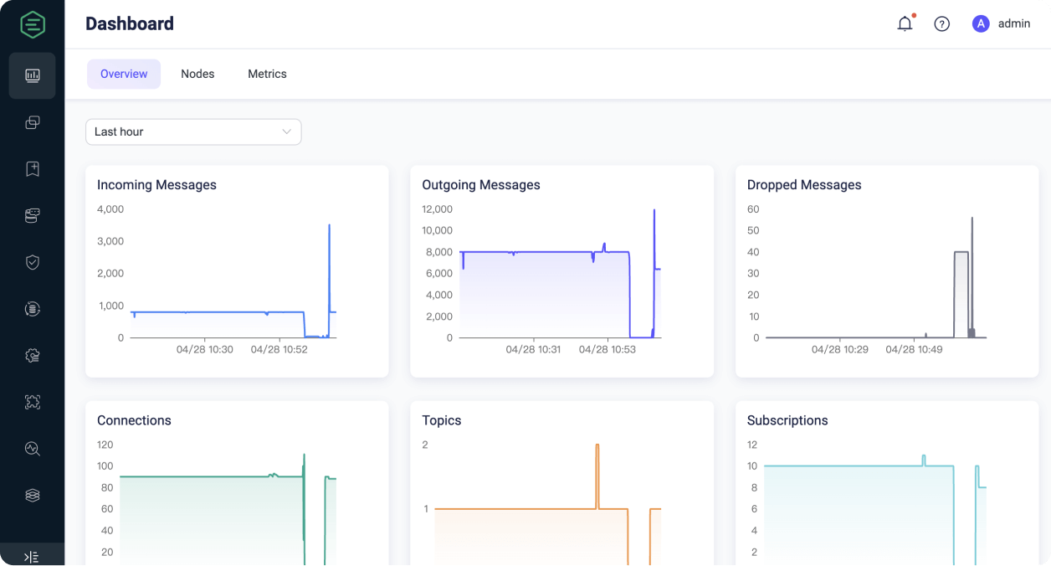The image size is (1051, 566).
Task: Open the Last hour time range dropdown
Action: (x=193, y=131)
